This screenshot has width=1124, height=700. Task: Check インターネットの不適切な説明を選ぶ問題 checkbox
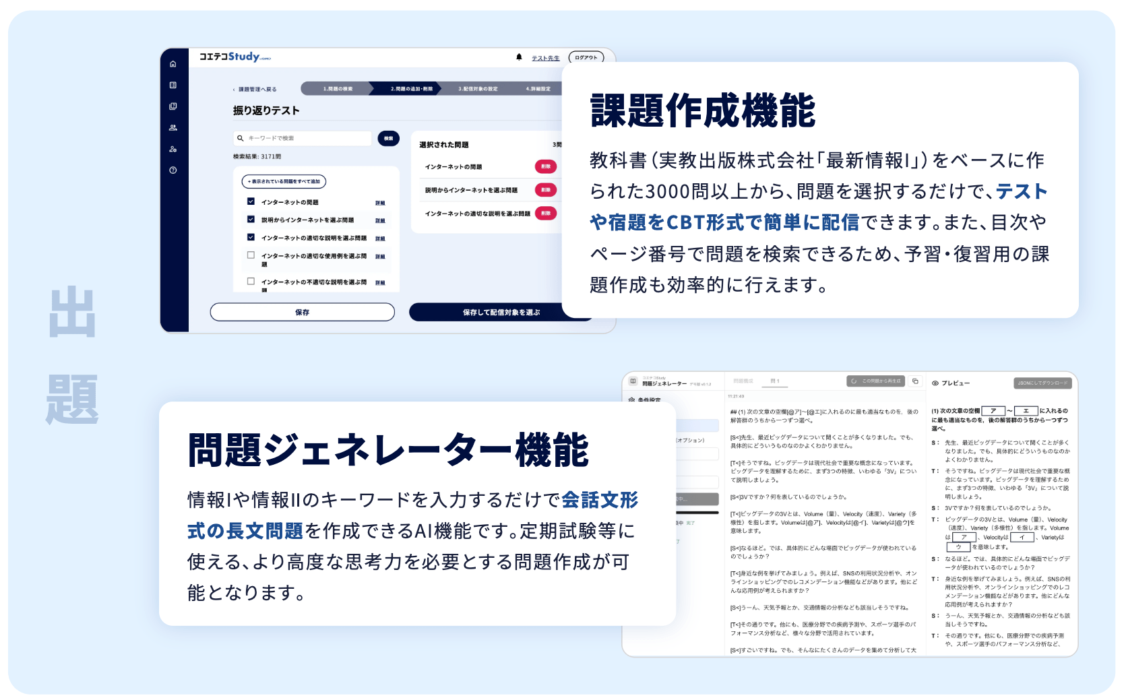(251, 282)
